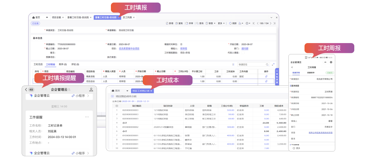Click the contact profile icon in 企企管理云 chat
This screenshot has height=161, width=366.
[x=91, y=89]
